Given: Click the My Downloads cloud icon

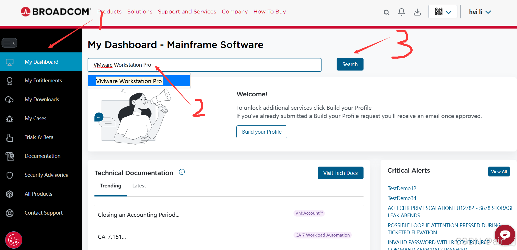Looking at the screenshot, I should click(10, 100).
